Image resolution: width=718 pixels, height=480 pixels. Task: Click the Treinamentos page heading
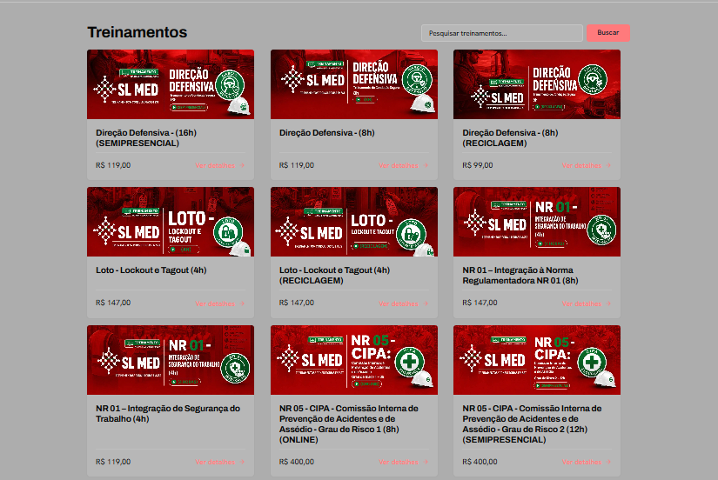138,32
